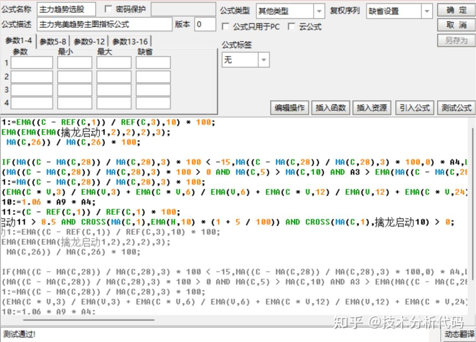Click the 取消 cancel button
The width and height of the screenshot is (476, 342).
coord(456,25)
